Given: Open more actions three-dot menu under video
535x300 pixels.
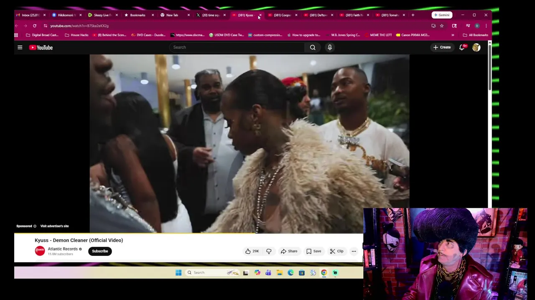Looking at the screenshot, I should 354,251.
